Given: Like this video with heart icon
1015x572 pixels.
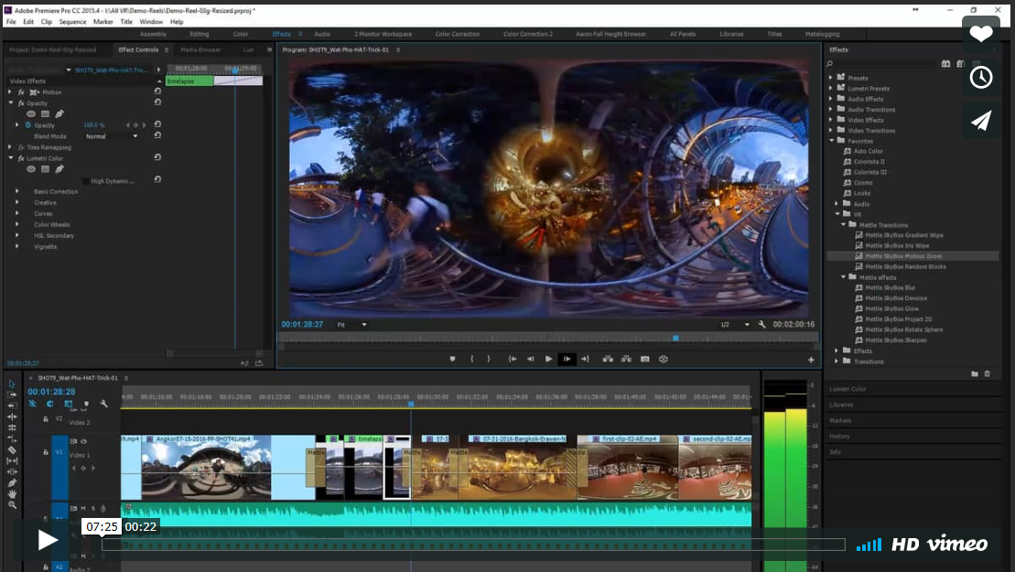Looking at the screenshot, I should pyautogui.click(x=981, y=34).
